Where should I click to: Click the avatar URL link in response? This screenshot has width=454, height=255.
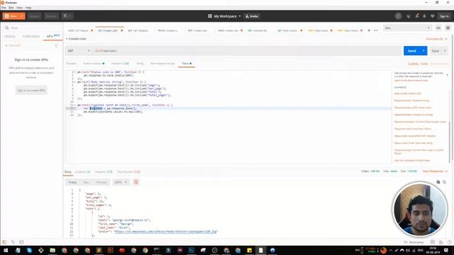coord(165,232)
